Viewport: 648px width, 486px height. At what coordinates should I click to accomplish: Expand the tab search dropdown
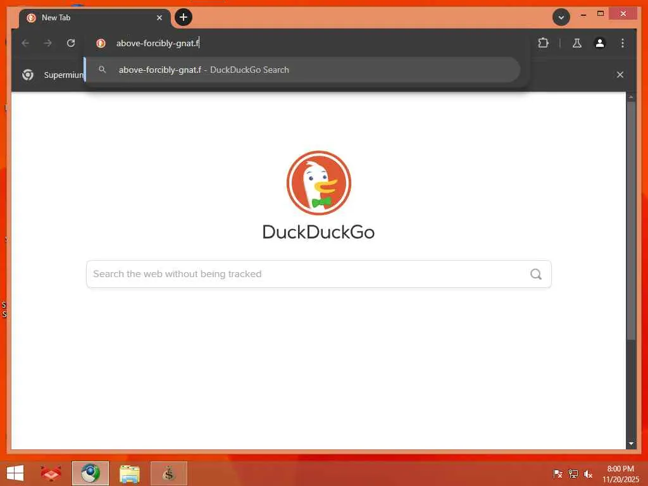(561, 17)
